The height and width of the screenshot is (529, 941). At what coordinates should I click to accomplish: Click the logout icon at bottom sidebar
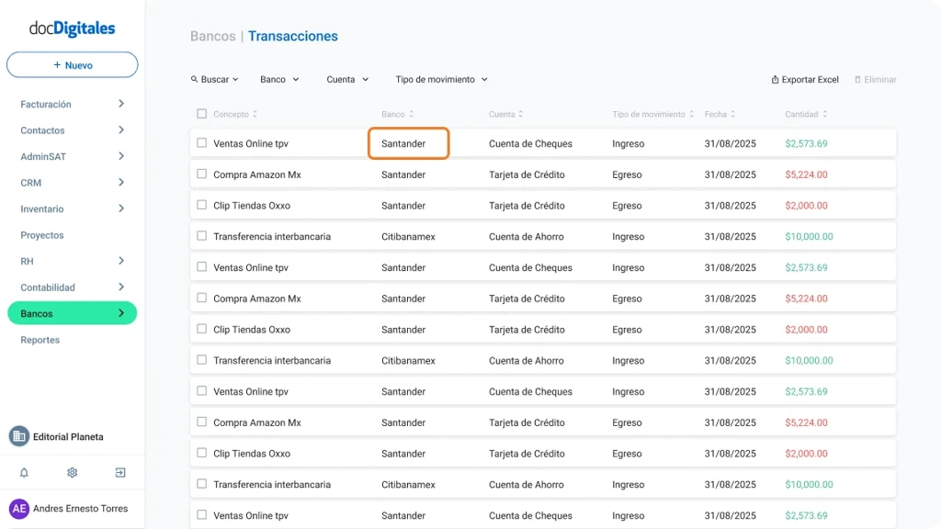pos(119,472)
